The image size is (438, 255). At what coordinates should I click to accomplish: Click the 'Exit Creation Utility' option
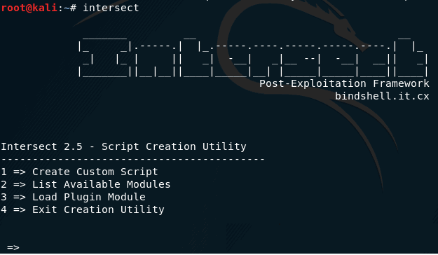tap(83, 209)
